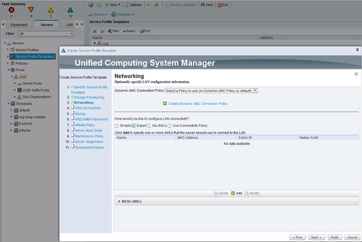The height and width of the screenshot is (242, 362).
Task: Click the major faults orange triangle icon
Action: [31, 9]
